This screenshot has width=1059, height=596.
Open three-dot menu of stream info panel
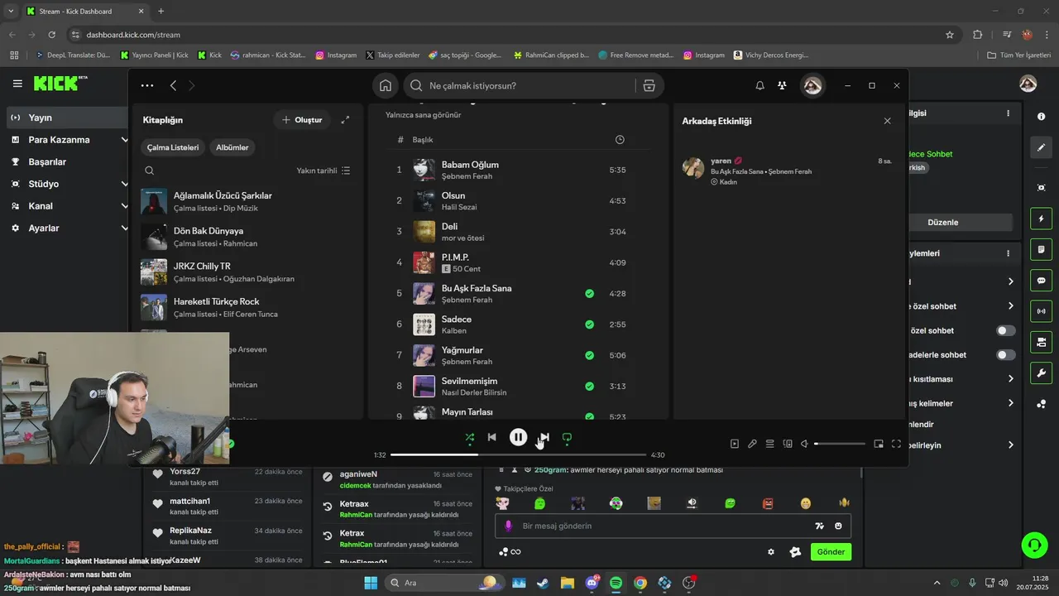click(x=1008, y=113)
